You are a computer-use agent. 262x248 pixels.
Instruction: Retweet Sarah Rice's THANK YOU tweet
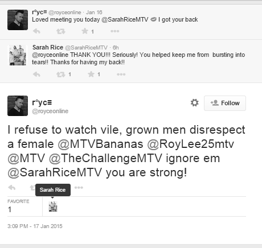61,74
